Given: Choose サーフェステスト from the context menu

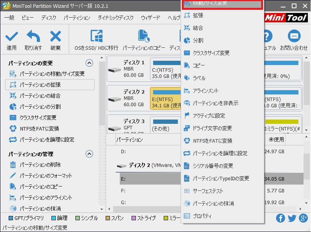Looking at the screenshot, I should (x=208, y=191).
